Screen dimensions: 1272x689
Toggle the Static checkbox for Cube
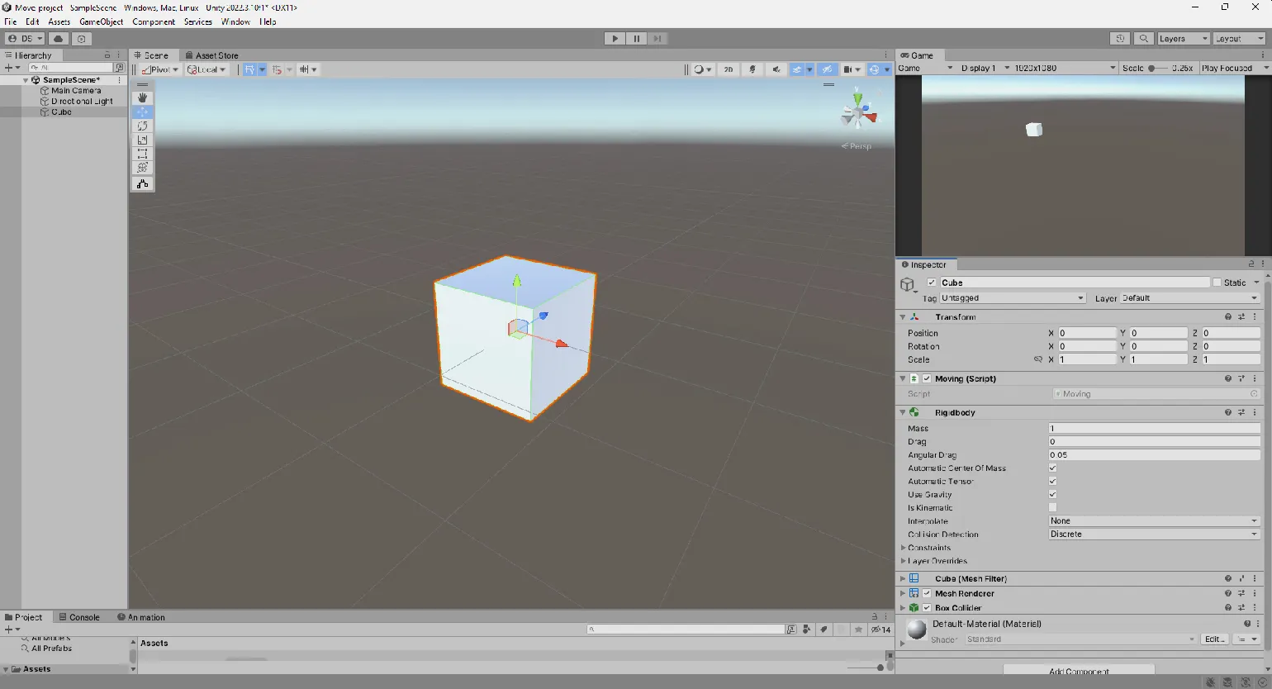pyautogui.click(x=1217, y=283)
